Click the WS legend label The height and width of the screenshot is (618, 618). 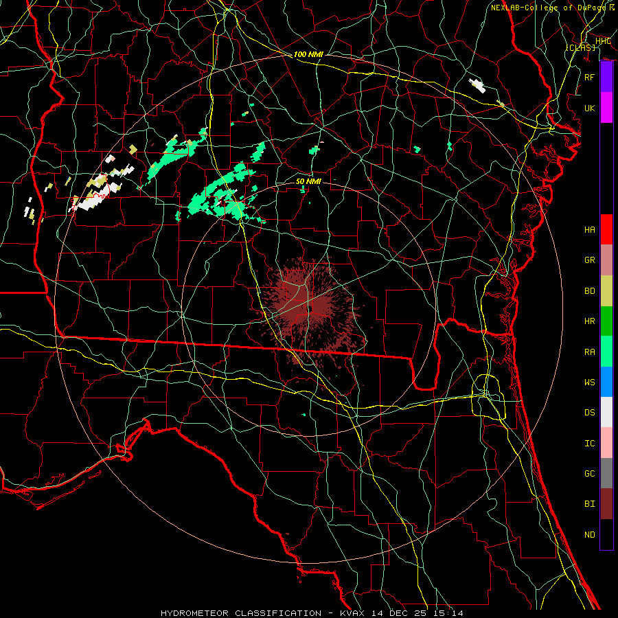[x=590, y=382]
